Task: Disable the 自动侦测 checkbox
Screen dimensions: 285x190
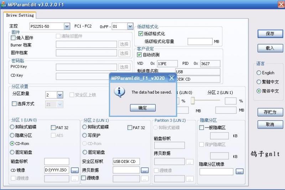Action: point(140,55)
